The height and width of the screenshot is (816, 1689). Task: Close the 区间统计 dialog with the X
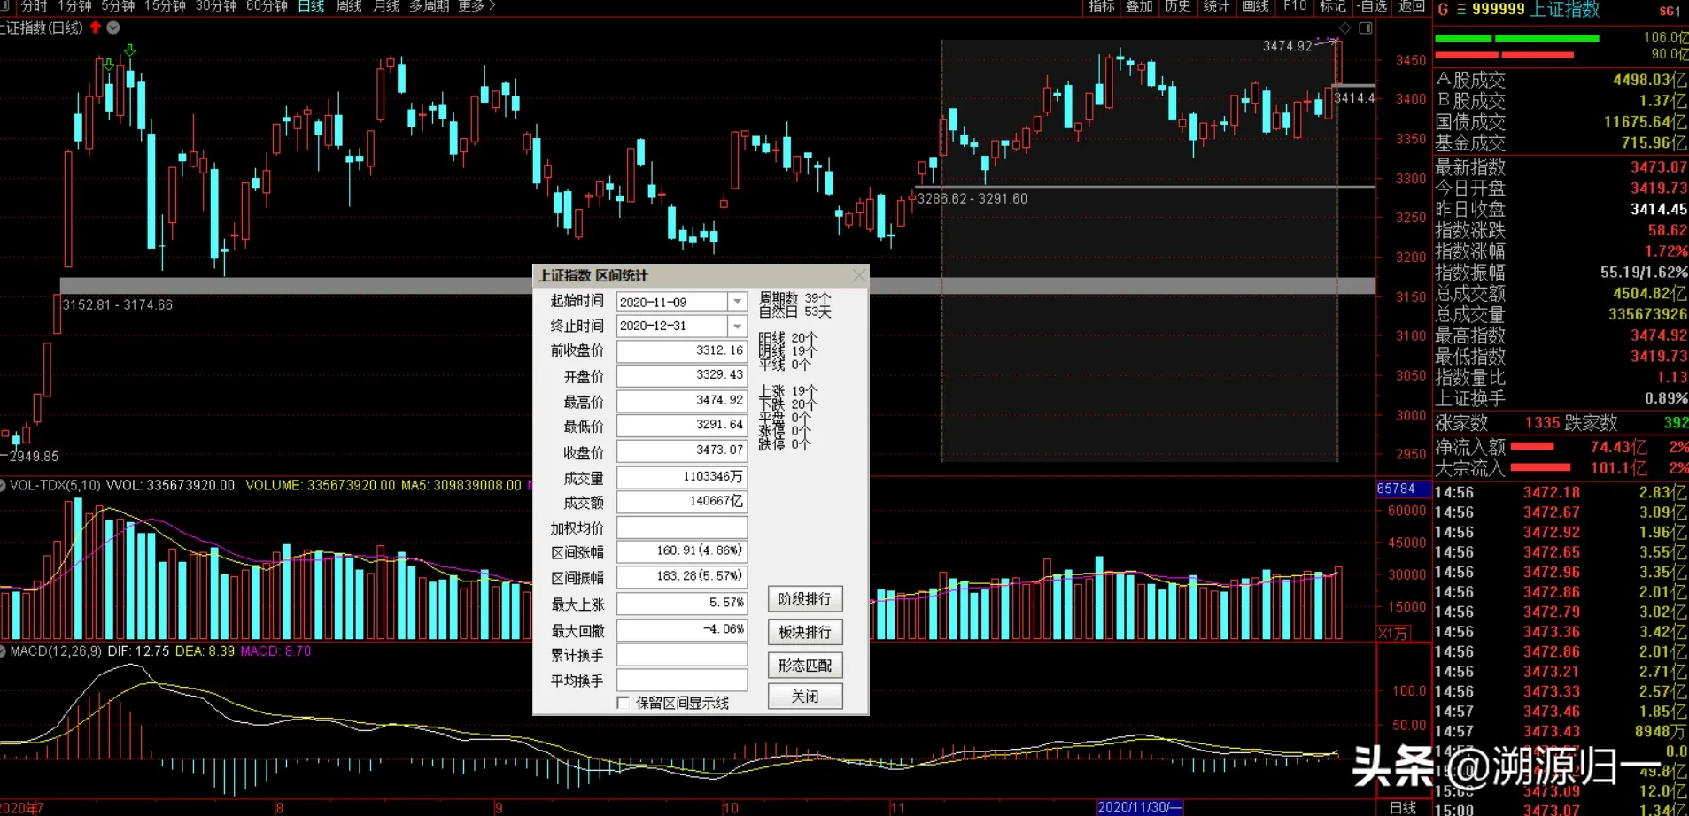pos(858,275)
